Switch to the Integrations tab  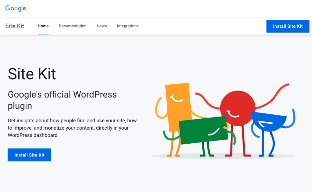[128, 26]
